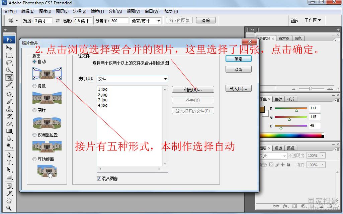Select the Zoom tool

(9, 208)
